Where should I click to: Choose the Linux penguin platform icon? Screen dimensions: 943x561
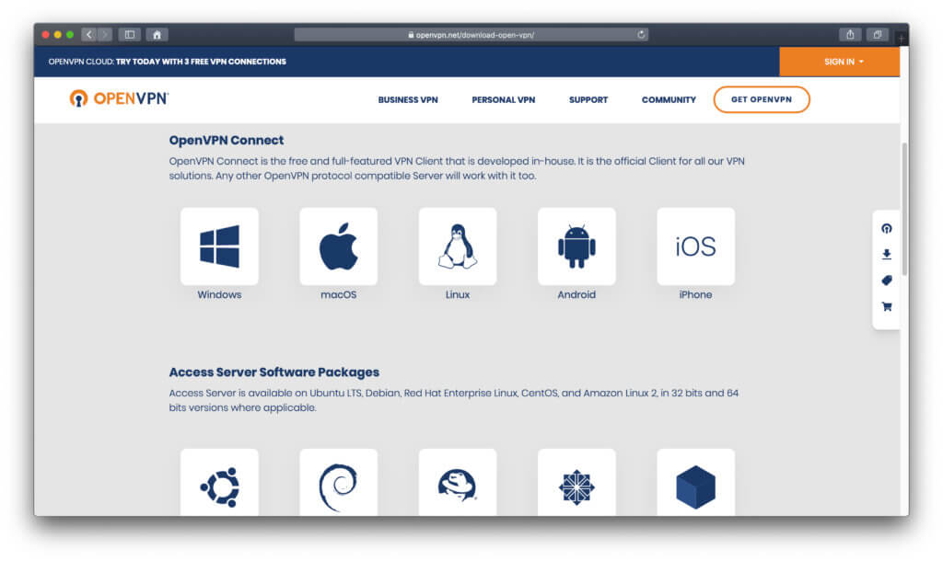[457, 246]
